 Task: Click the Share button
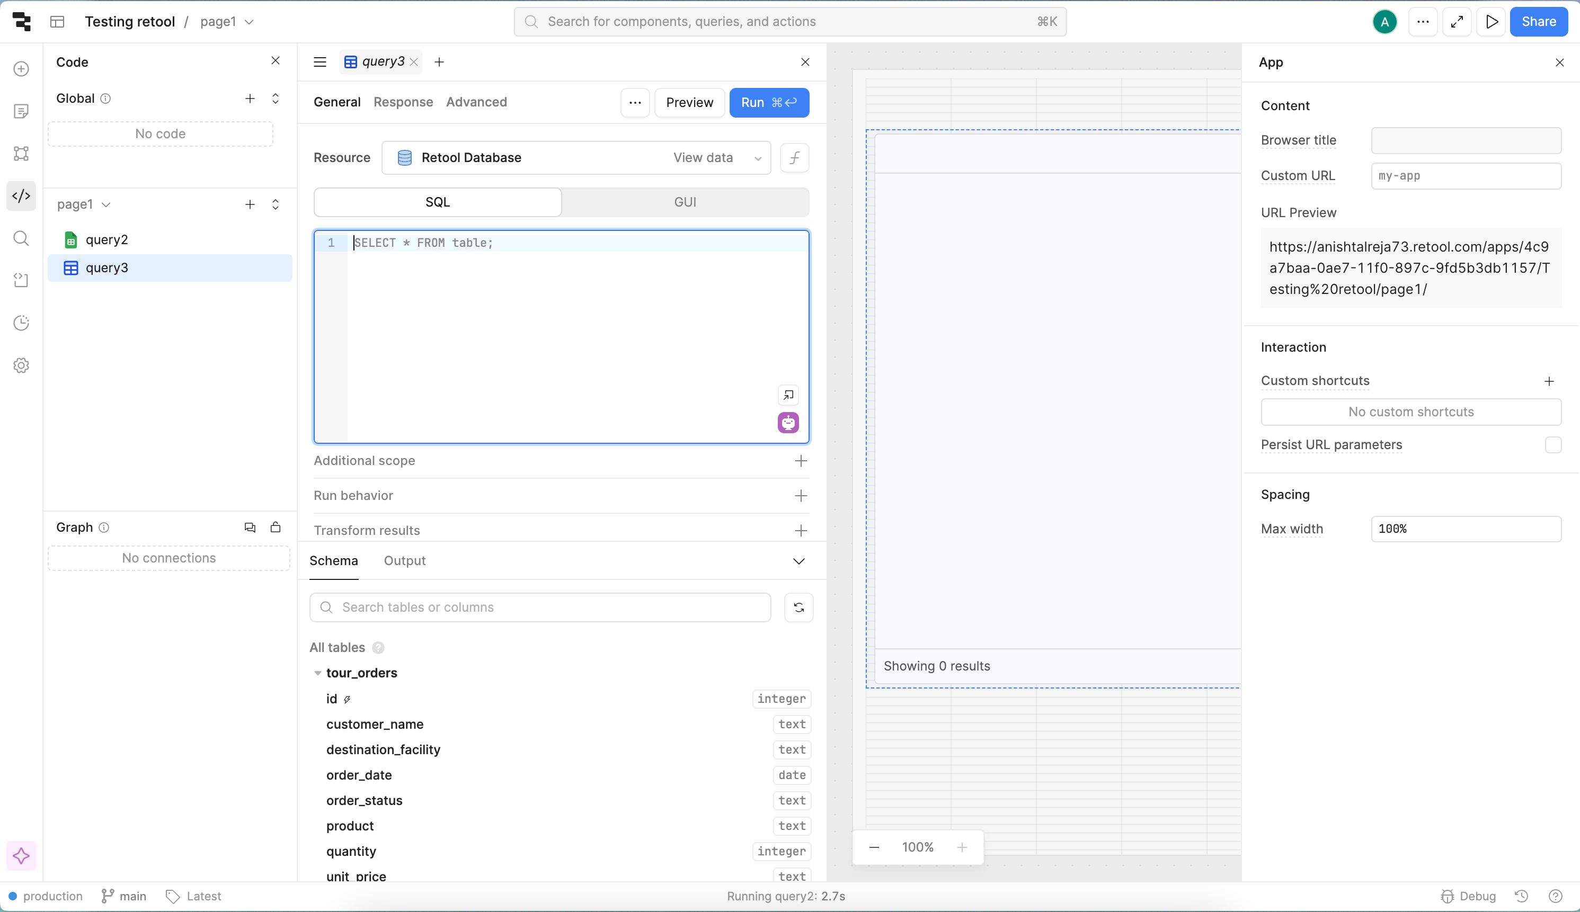pyautogui.click(x=1539, y=22)
